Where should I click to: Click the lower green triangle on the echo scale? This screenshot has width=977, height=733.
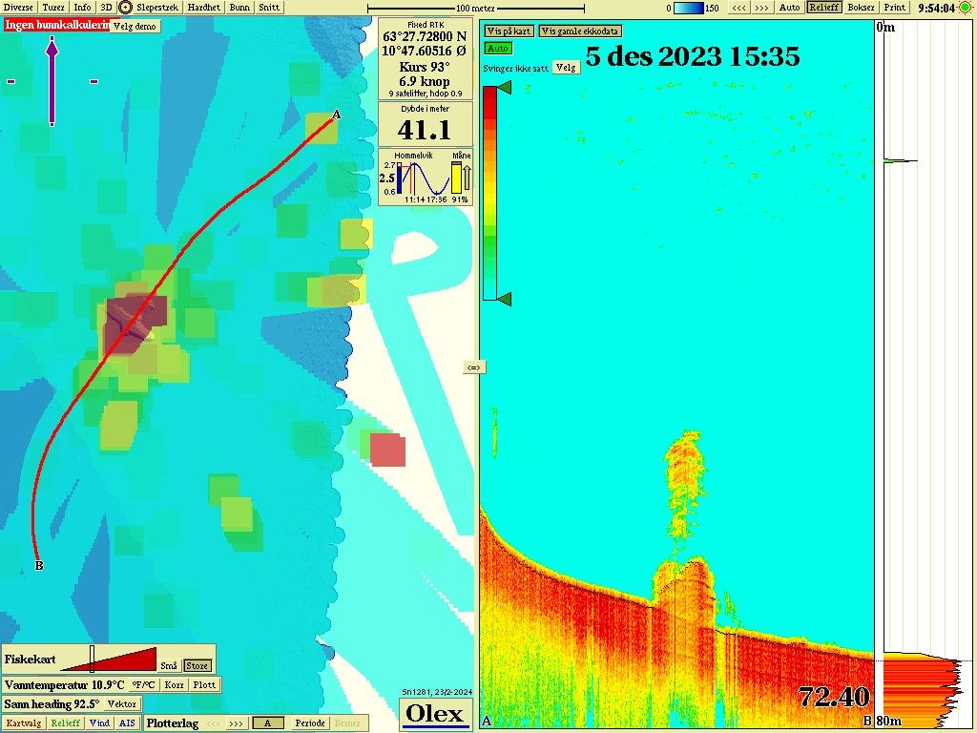(x=504, y=300)
